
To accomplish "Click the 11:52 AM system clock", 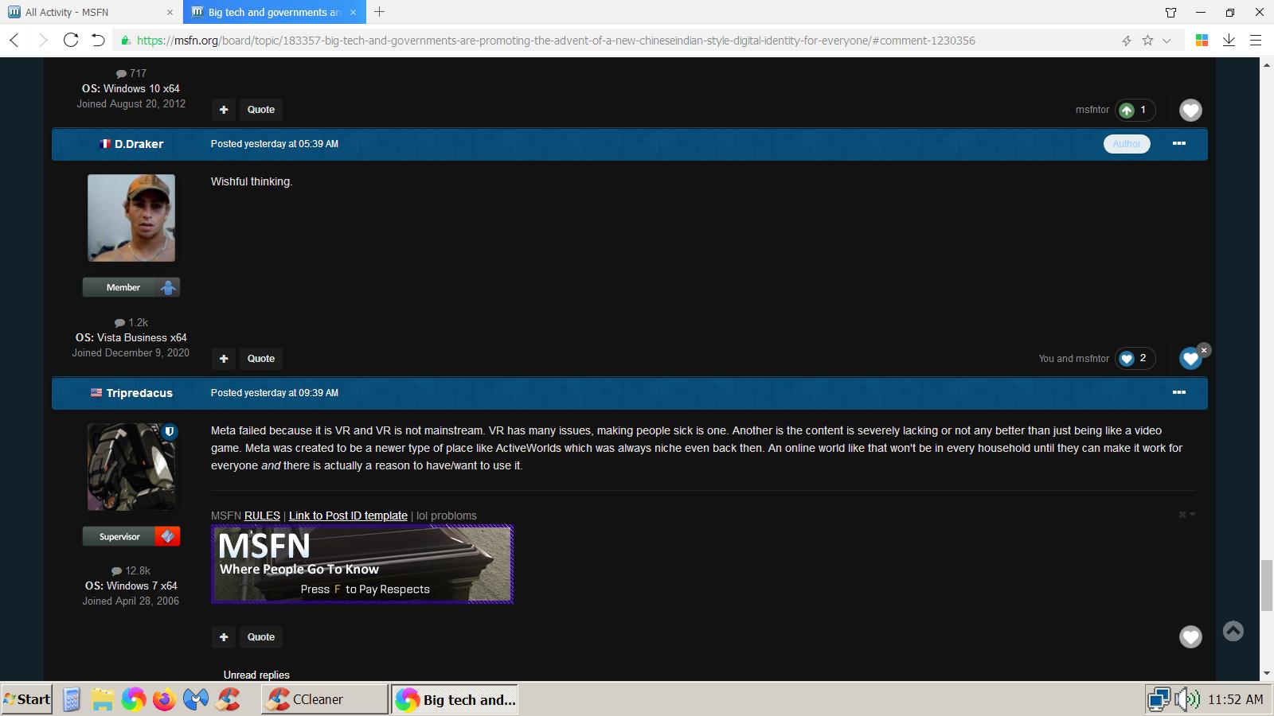I will coord(1235,699).
